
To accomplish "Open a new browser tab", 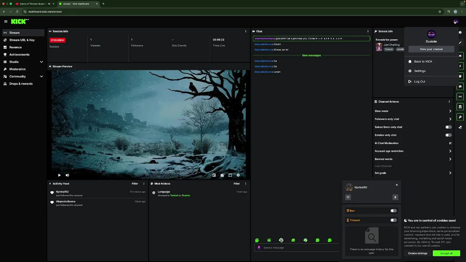I will click(103, 4).
